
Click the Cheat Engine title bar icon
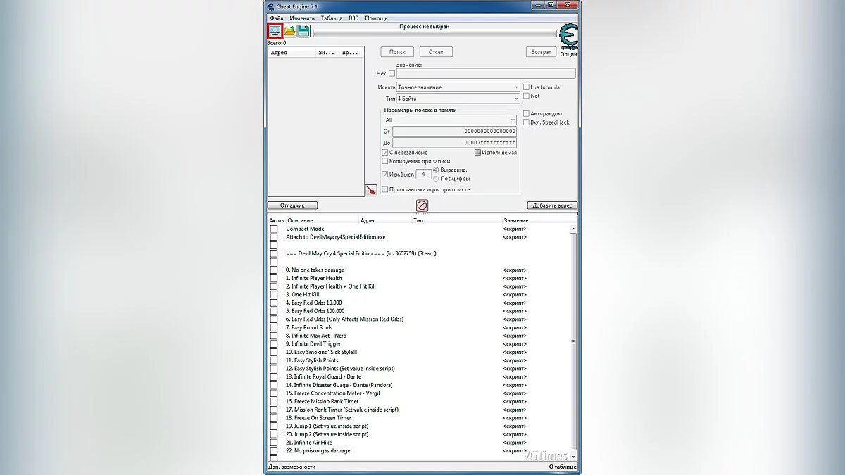[x=272, y=6]
